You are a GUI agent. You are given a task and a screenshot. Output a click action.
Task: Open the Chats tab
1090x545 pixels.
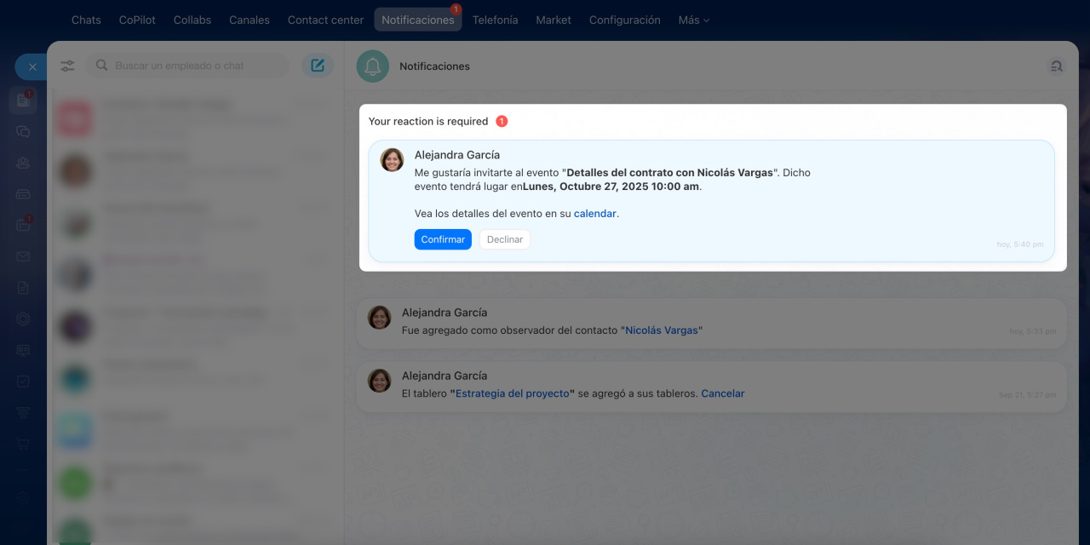pos(86,20)
